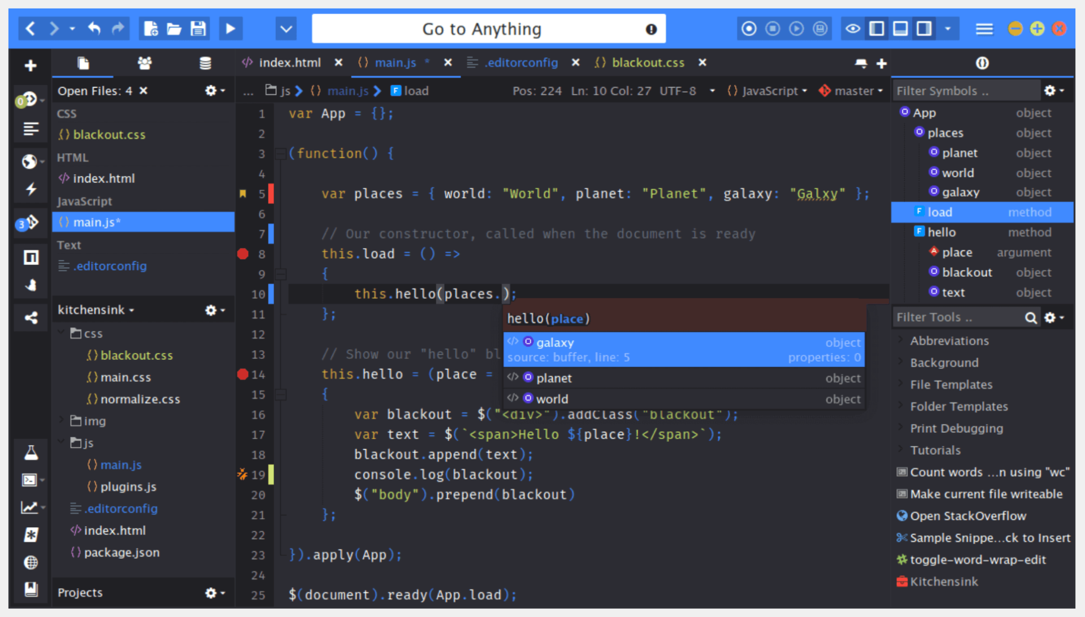Switch to the blackout.css tab
This screenshot has width=1085, height=617.
(648, 63)
